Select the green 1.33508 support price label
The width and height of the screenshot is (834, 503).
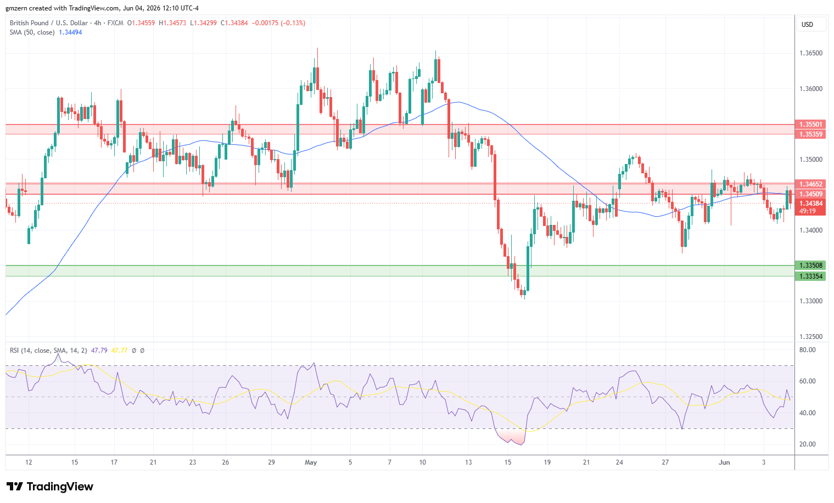click(810, 265)
